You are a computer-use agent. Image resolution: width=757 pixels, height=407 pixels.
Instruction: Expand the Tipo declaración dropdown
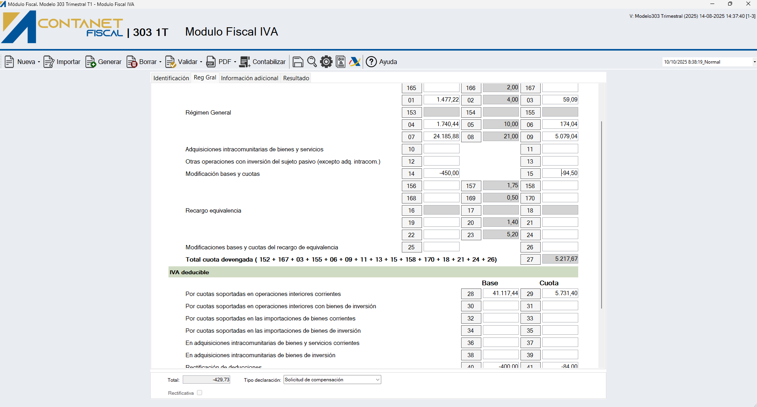click(x=377, y=380)
